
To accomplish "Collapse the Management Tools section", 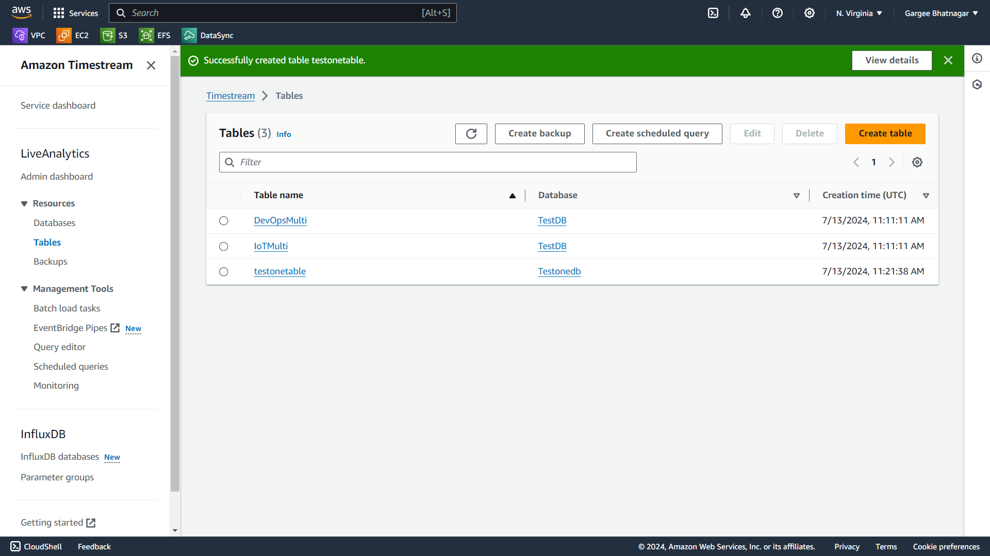I will coord(24,289).
